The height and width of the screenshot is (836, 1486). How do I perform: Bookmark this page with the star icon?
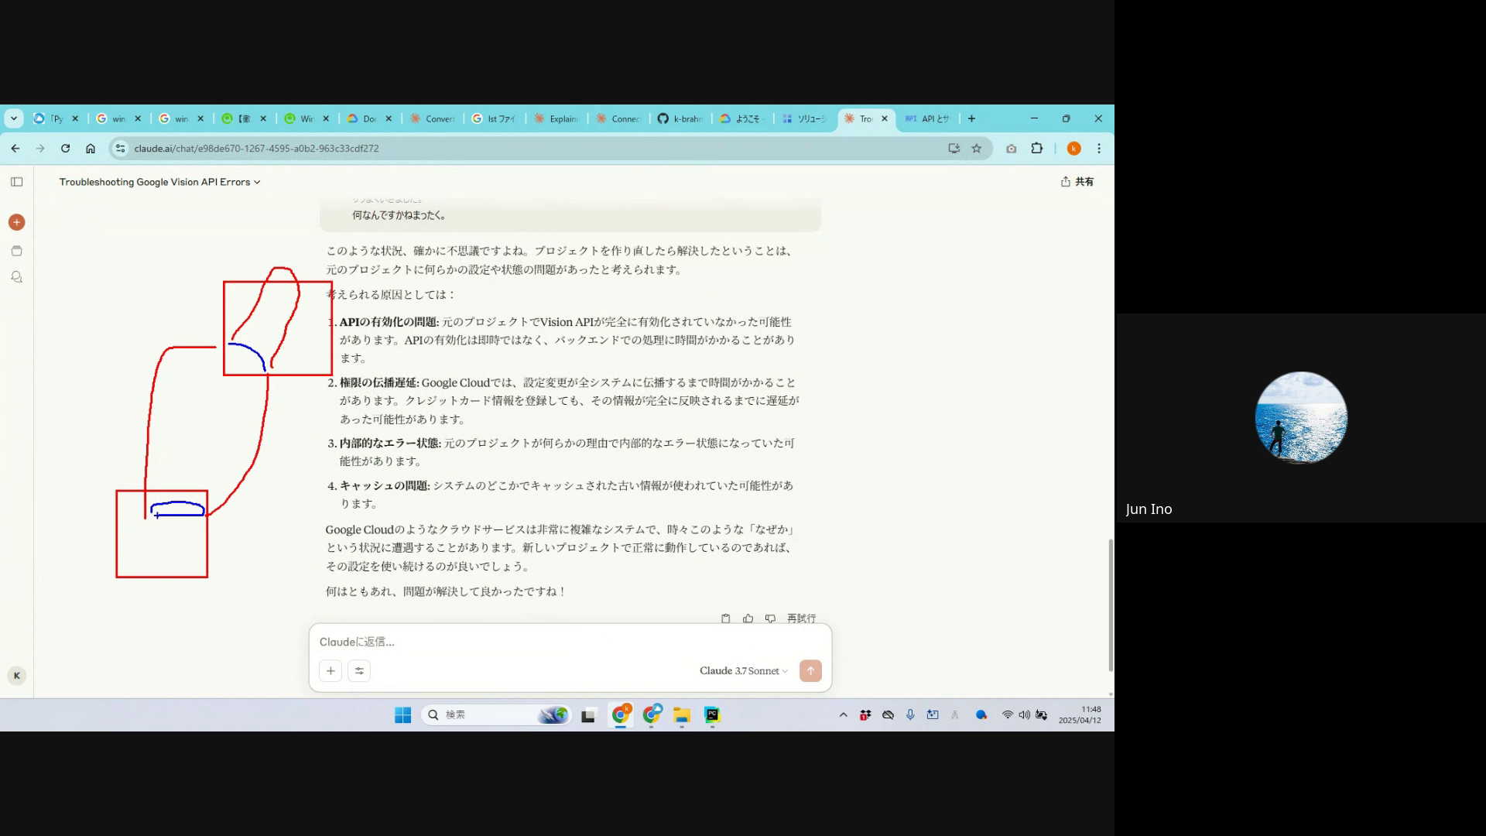point(977,149)
